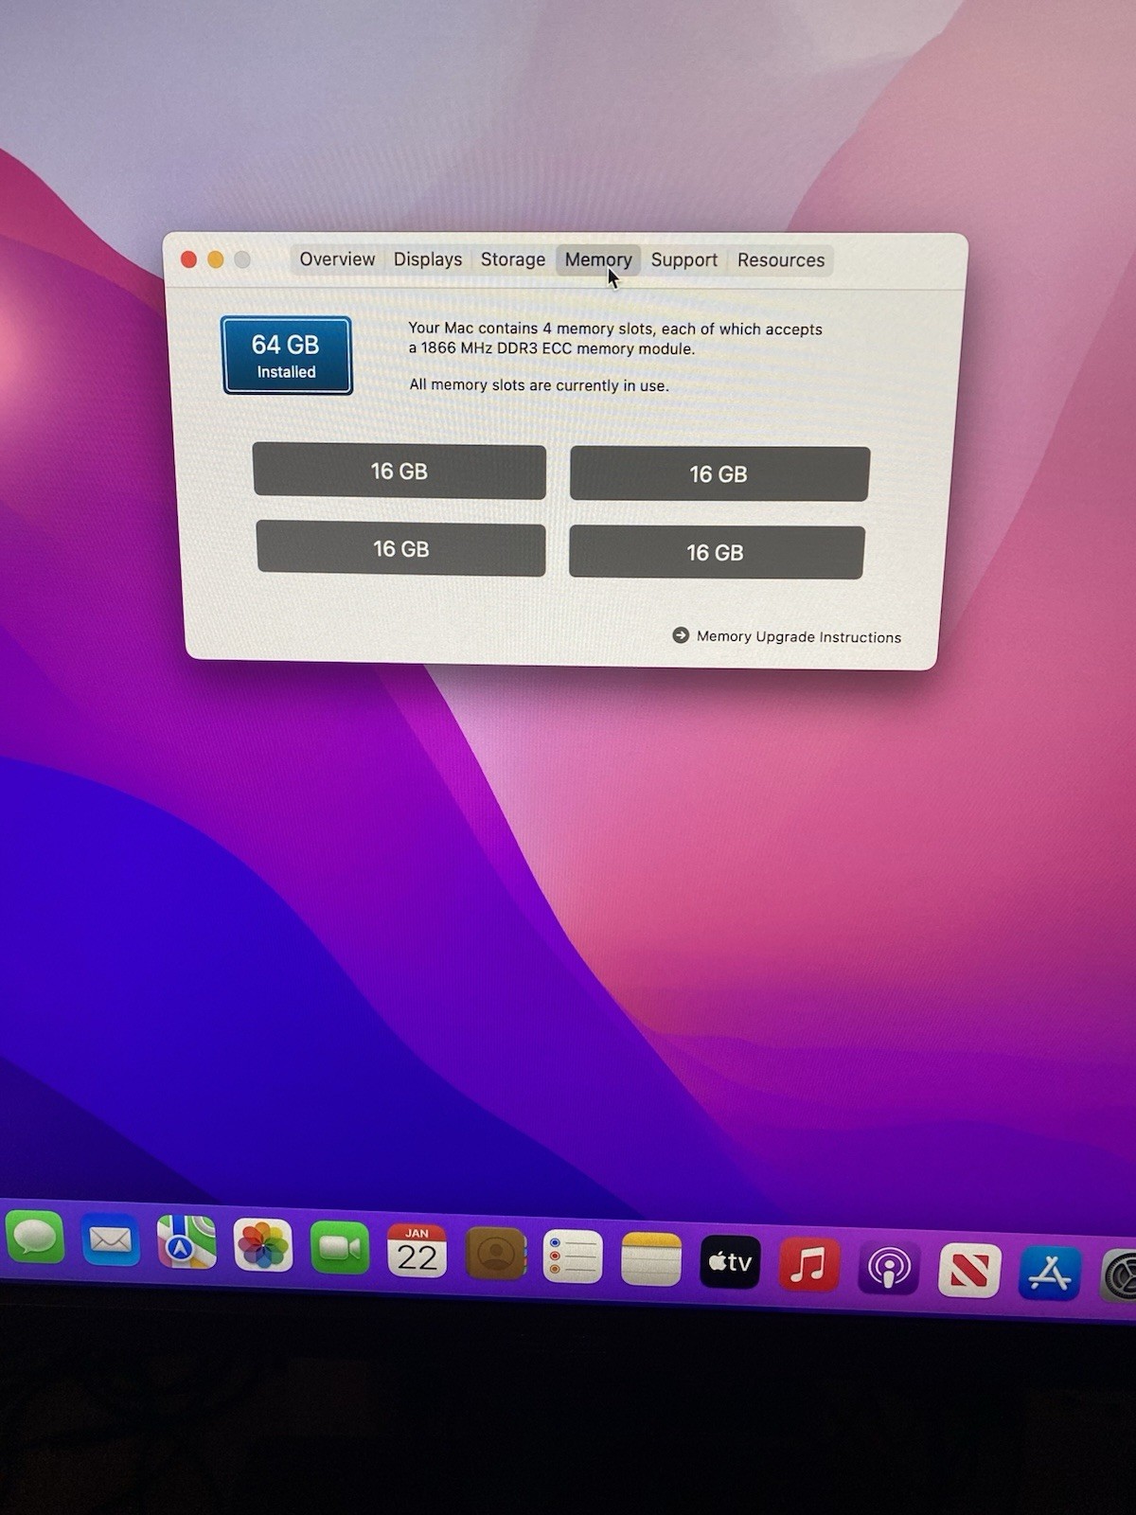This screenshot has width=1136, height=1515.
Task: Click the Memory tab
Action: 598,260
